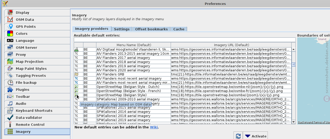
Task: Select SPW(allonie) 2019 aerial imagery row
Action: [x=183, y=120]
